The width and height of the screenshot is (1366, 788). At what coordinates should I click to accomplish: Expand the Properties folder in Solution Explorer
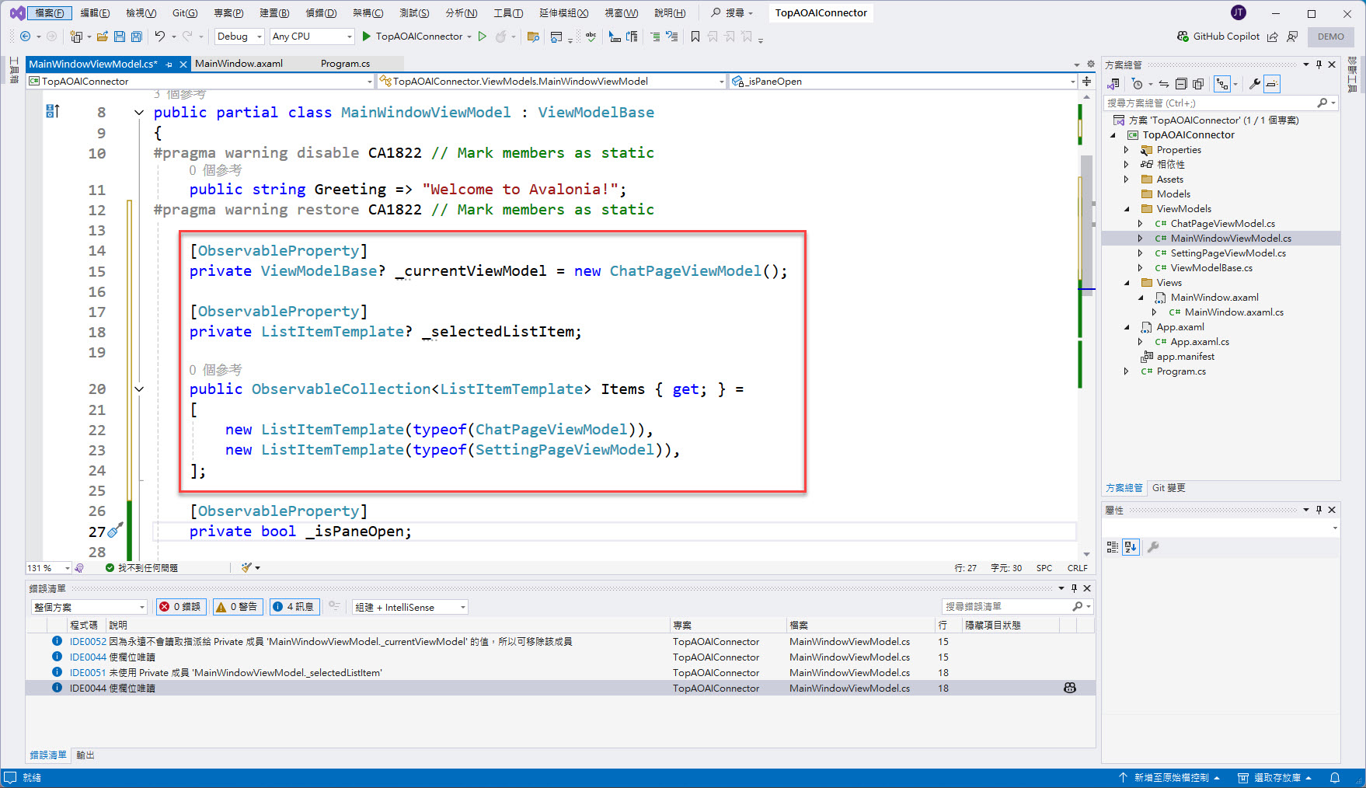tap(1126, 150)
